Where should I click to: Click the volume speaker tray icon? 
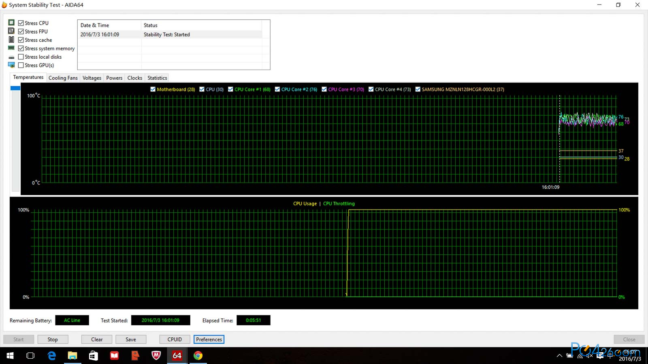click(590, 356)
